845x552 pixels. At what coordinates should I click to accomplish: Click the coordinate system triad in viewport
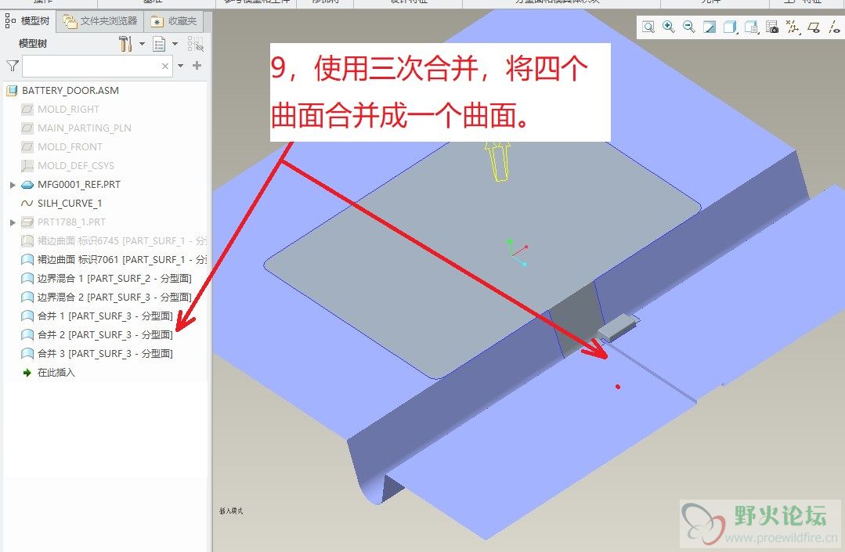(517, 253)
